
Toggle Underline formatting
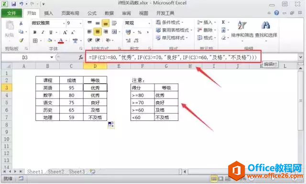tap(51, 32)
